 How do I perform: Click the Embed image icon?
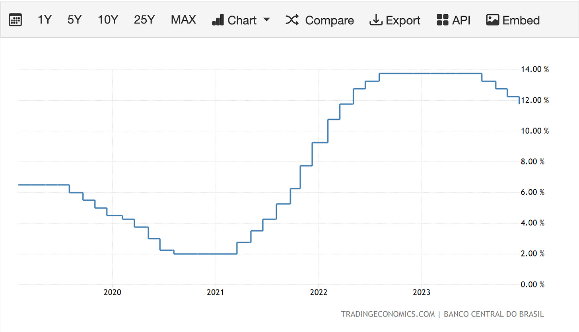pos(492,20)
